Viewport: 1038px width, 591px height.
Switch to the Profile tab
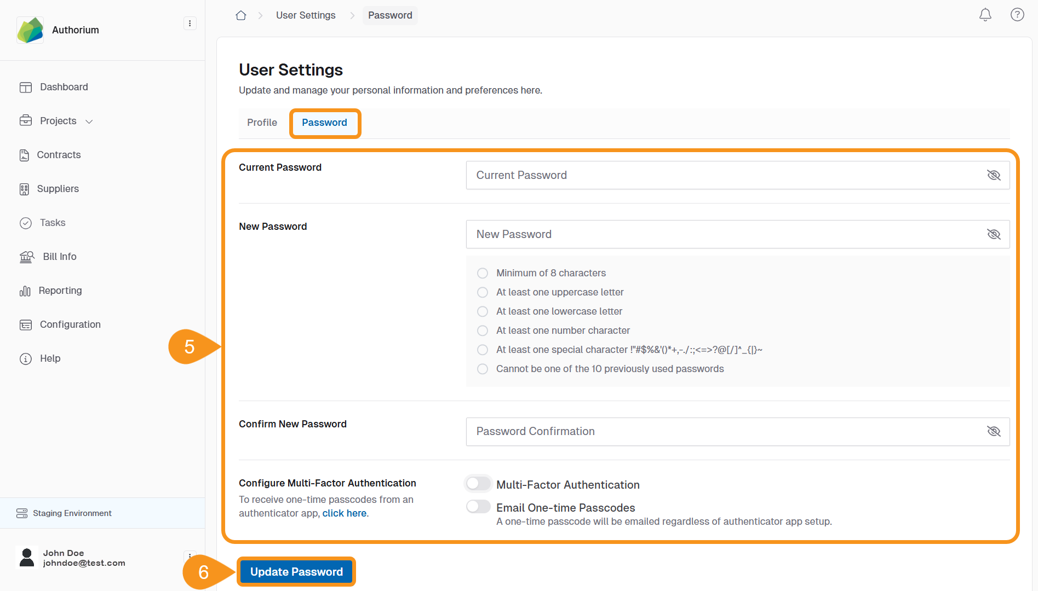click(x=262, y=123)
